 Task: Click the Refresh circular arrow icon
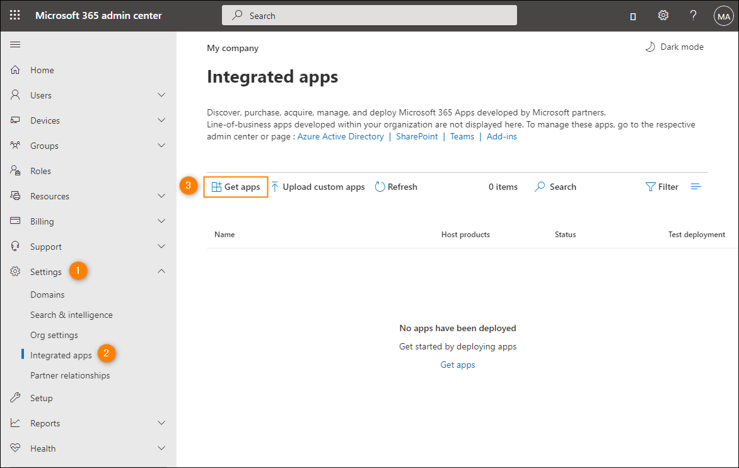pyautogui.click(x=380, y=187)
